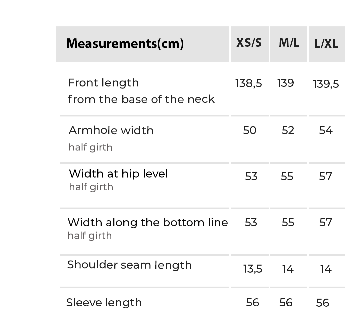
Task: Click the 139,5 front length value
Action: click(326, 84)
